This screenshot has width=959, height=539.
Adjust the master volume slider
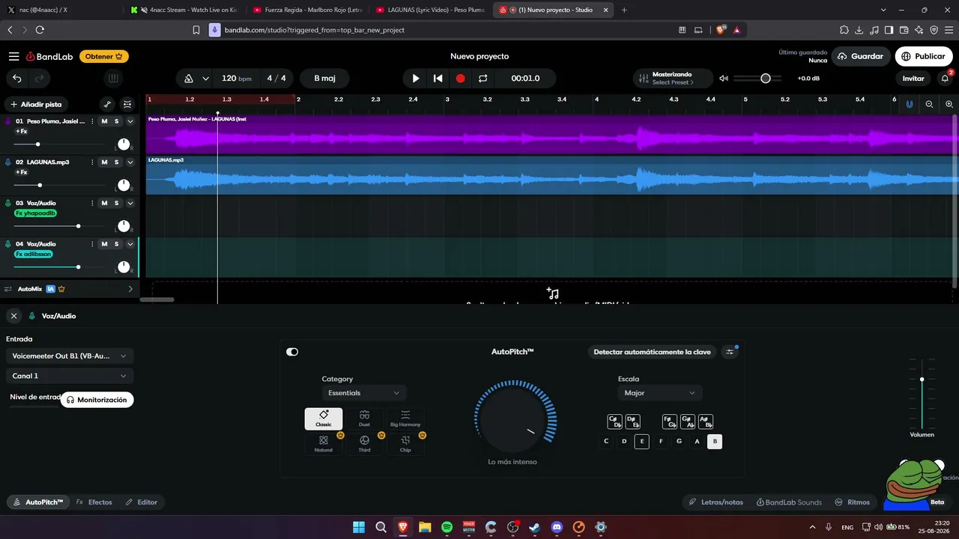765,79
